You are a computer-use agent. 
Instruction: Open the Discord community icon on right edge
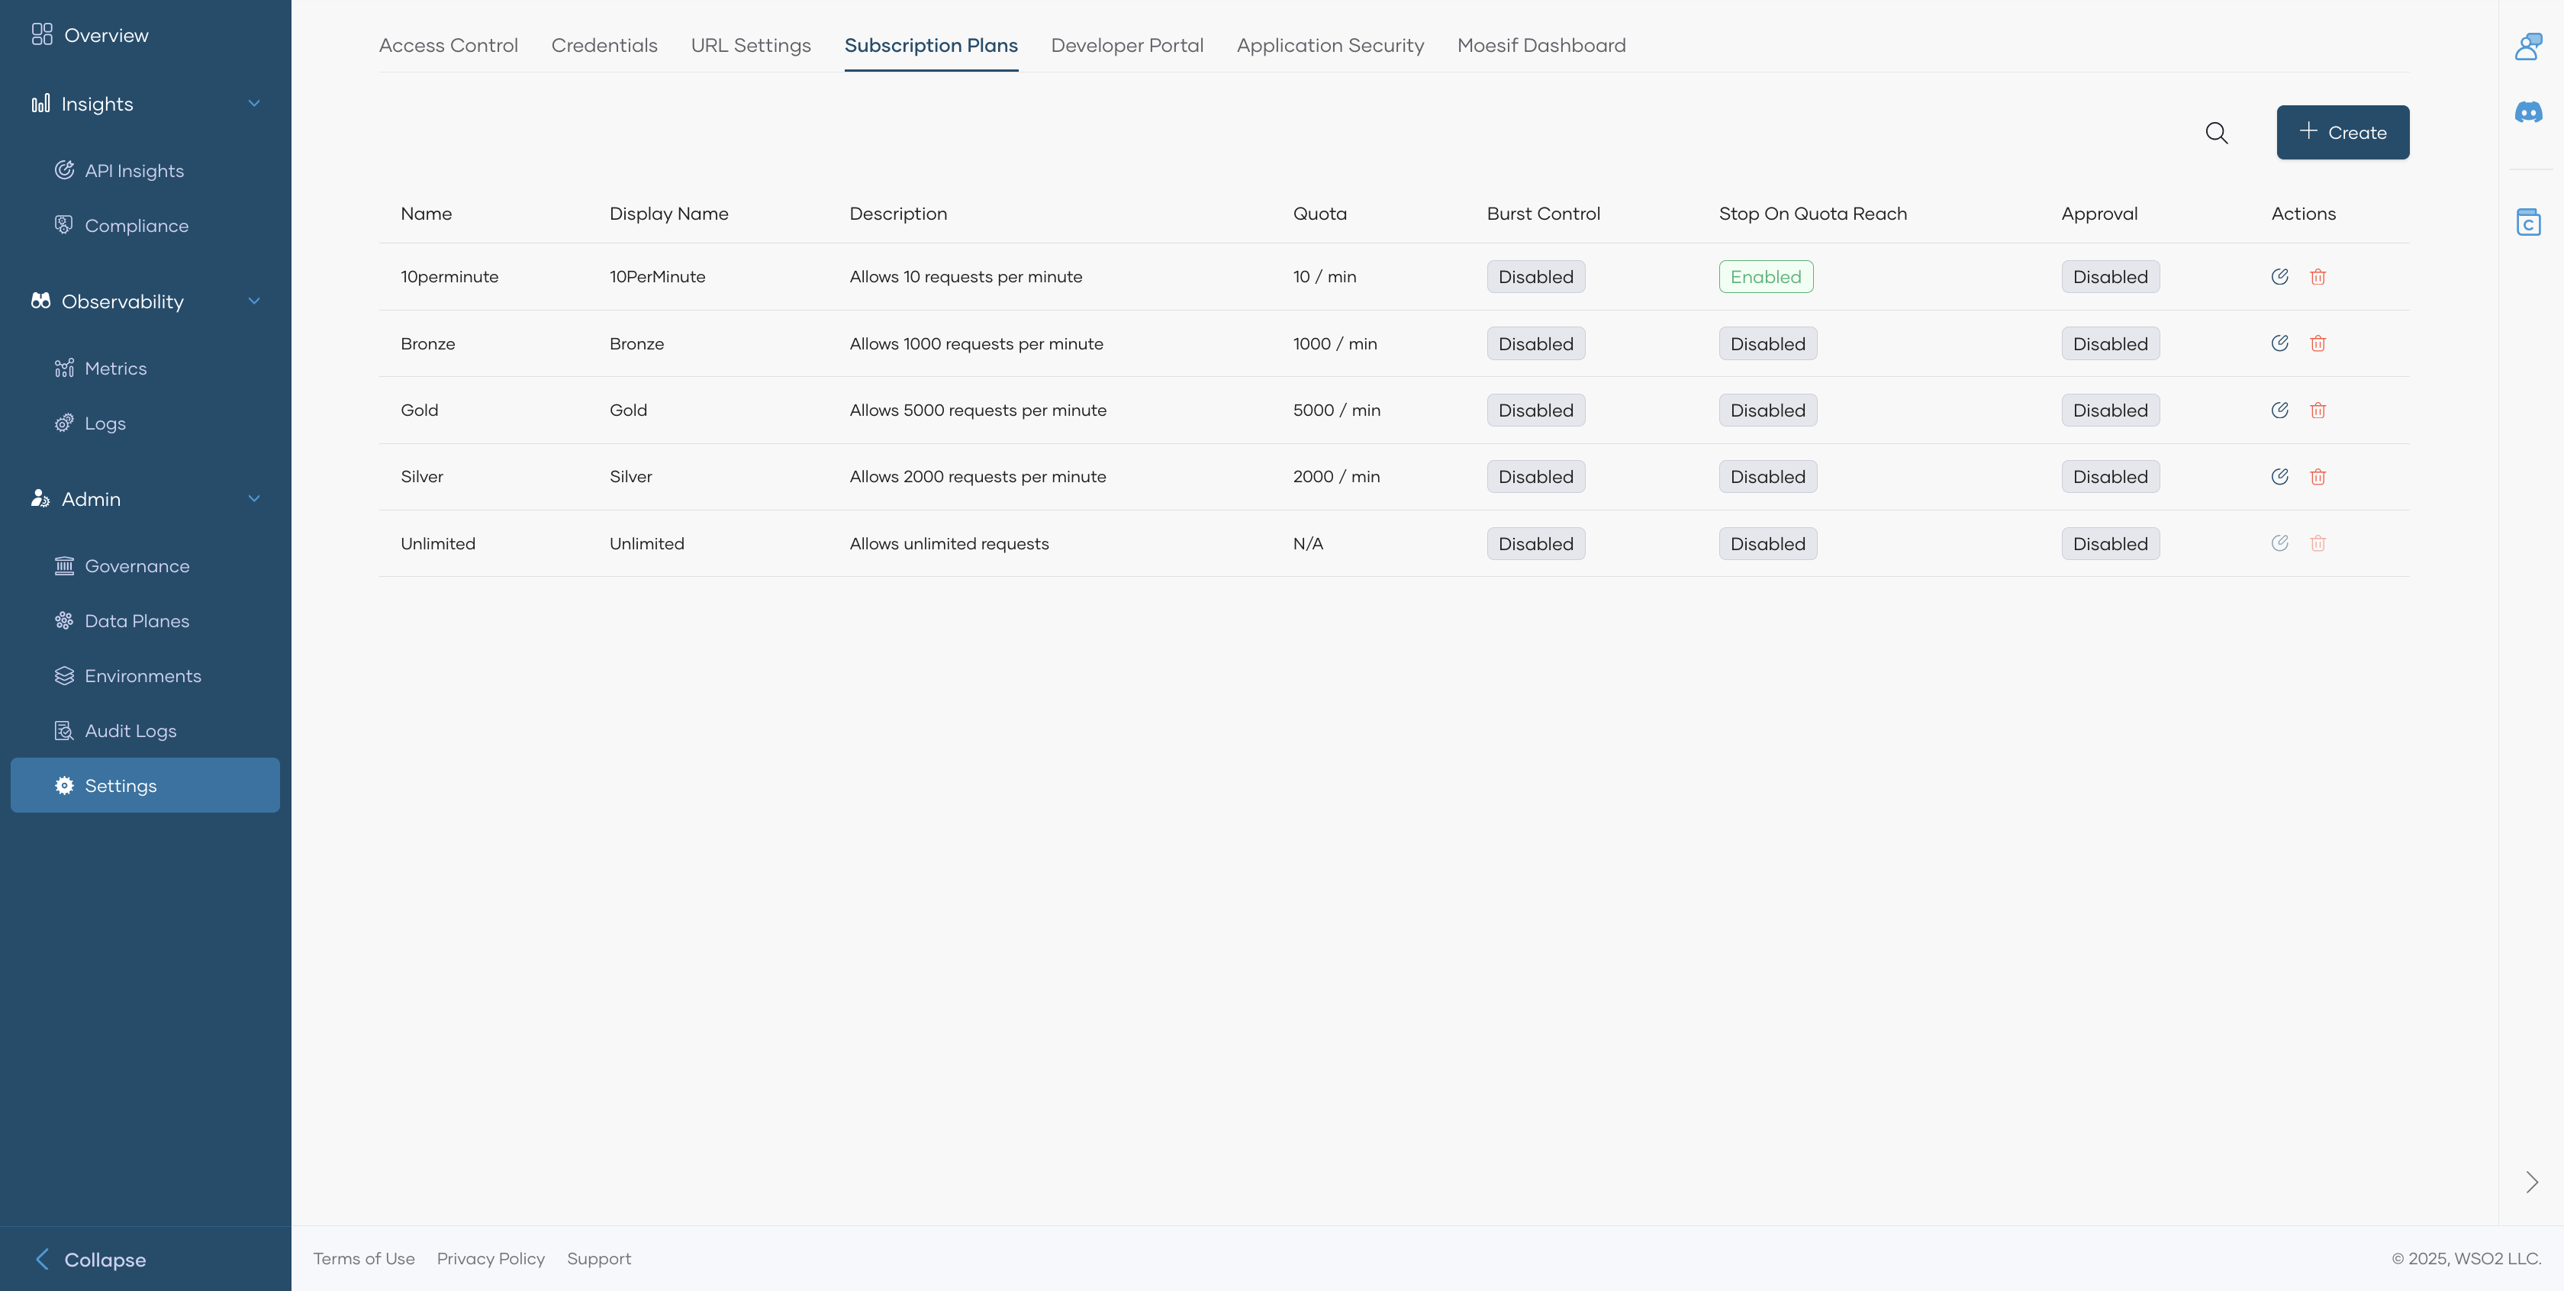point(2529,112)
